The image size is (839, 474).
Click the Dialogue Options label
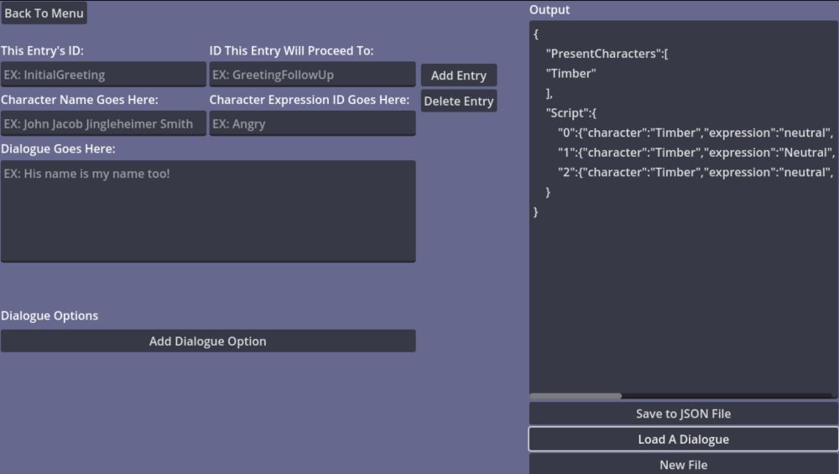pyautogui.click(x=50, y=315)
